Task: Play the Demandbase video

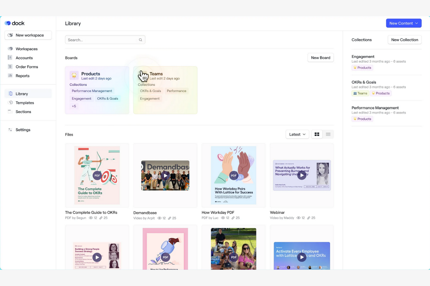Action: tap(165, 175)
